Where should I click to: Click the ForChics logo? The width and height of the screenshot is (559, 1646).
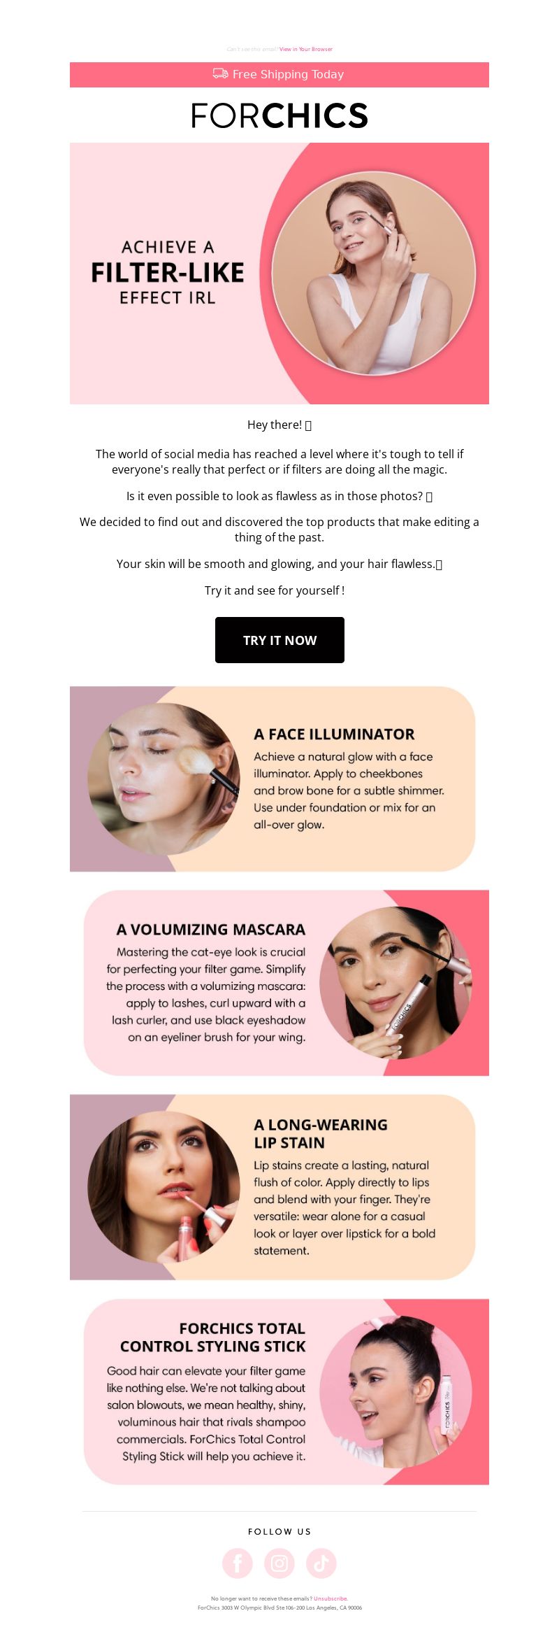point(279,115)
